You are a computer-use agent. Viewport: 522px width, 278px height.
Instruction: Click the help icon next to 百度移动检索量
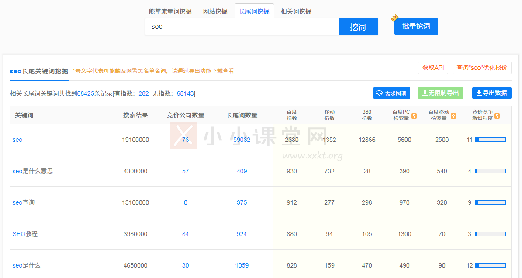click(453, 116)
